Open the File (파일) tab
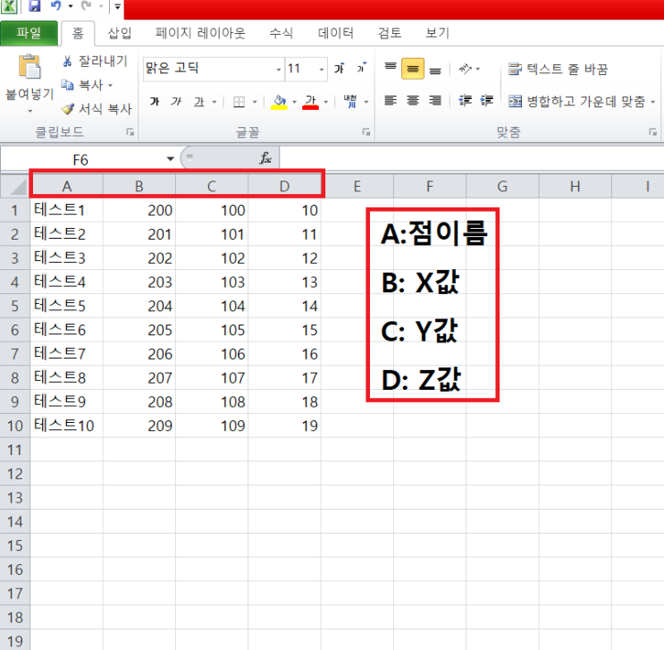 pos(29,33)
